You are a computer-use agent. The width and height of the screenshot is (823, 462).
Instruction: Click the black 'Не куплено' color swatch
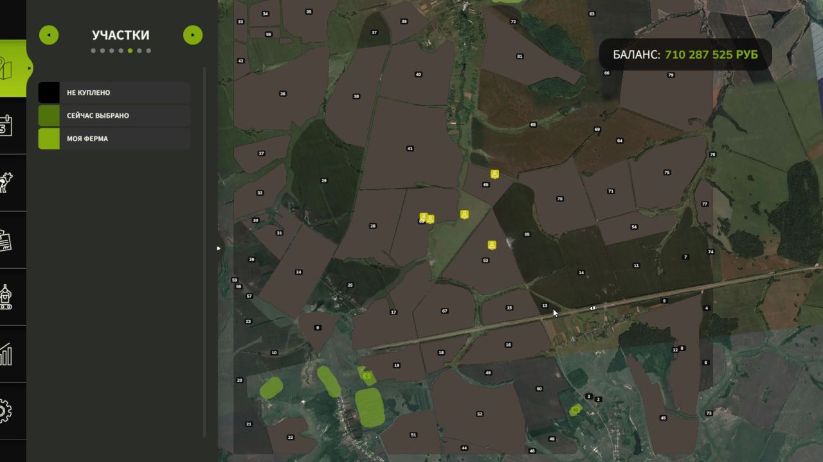click(49, 93)
